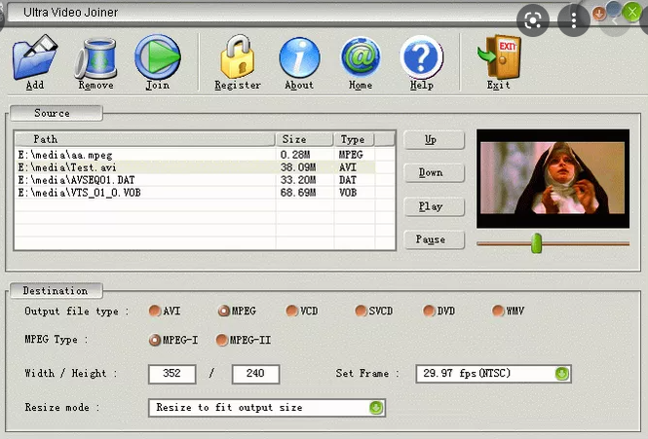Click the green X close overlay button
This screenshot has height=439, width=648.
click(632, 12)
